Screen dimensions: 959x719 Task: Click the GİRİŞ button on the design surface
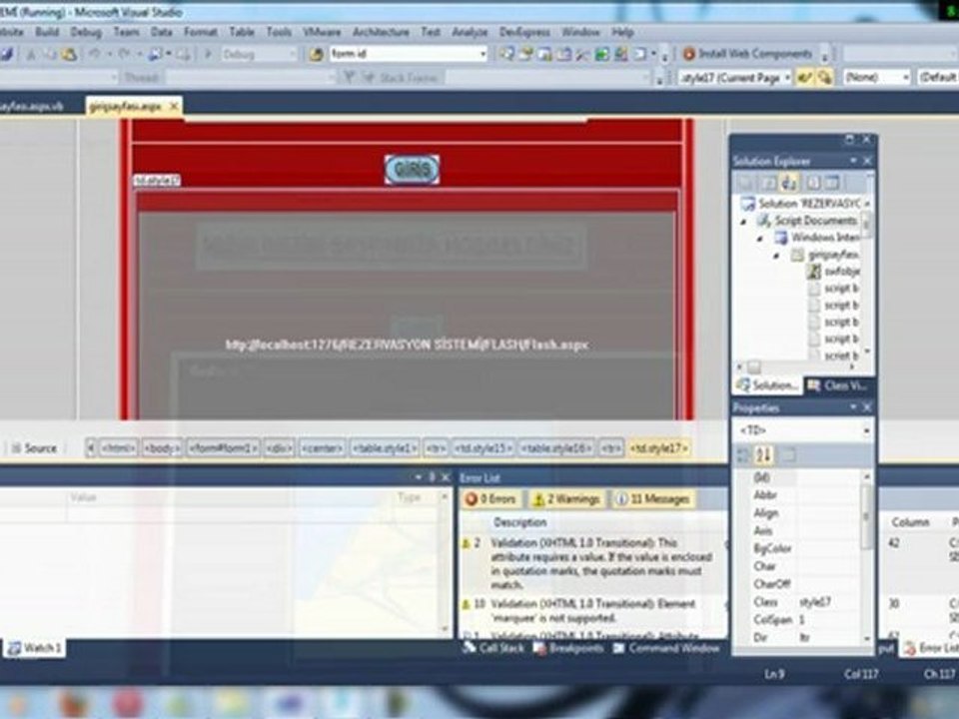(x=412, y=170)
